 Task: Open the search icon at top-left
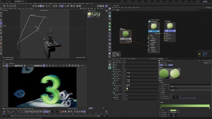coord(1,9)
